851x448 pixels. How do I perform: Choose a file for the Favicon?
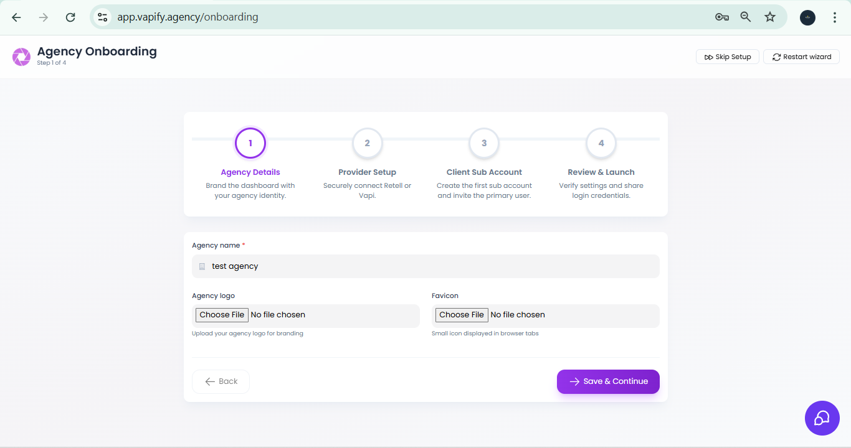462,315
